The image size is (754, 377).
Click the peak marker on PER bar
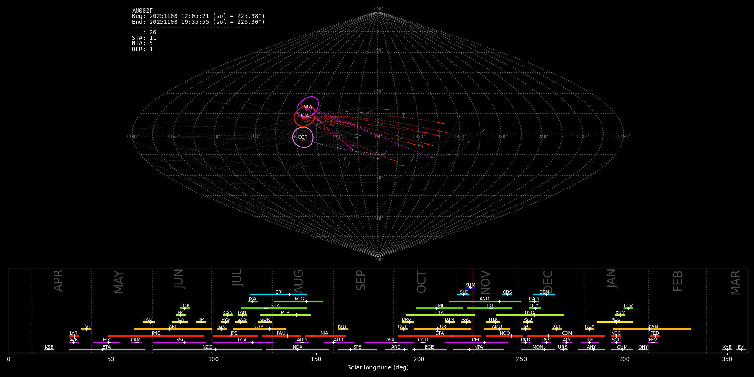click(x=297, y=315)
